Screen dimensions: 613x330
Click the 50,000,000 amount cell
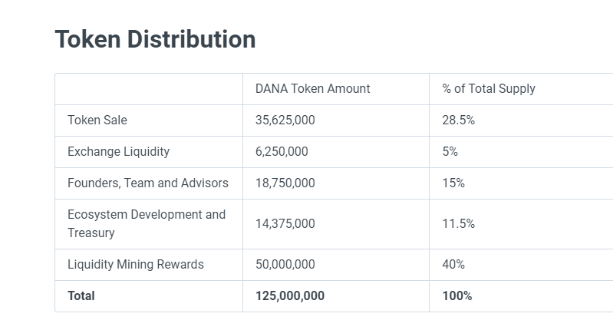285,265
